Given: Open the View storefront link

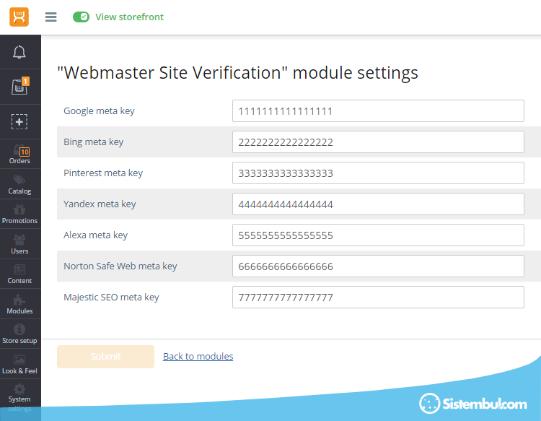Looking at the screenshot, I should (x=129, y=17).
